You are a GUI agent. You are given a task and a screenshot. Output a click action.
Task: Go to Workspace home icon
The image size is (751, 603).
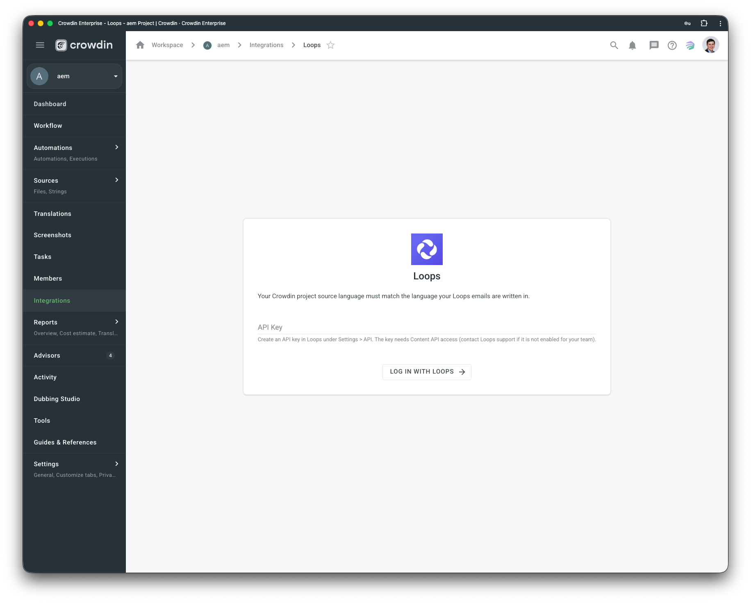[140, 45]
